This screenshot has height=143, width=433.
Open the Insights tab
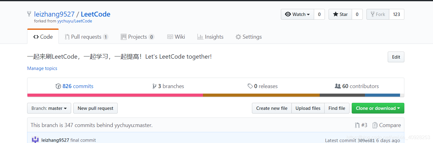point(210,37)
